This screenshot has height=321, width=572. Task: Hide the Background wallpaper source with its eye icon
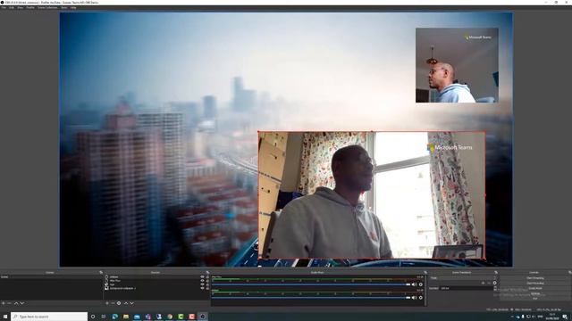202,288
